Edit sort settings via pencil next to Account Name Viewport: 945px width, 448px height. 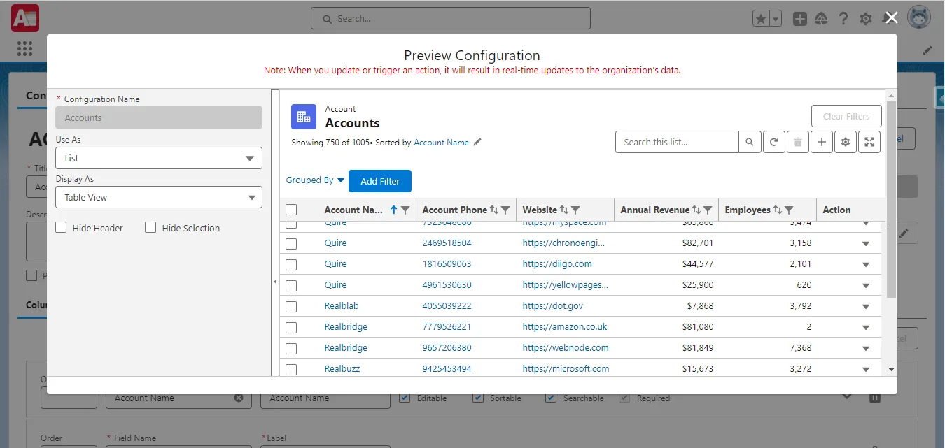[x=478, y=142]
